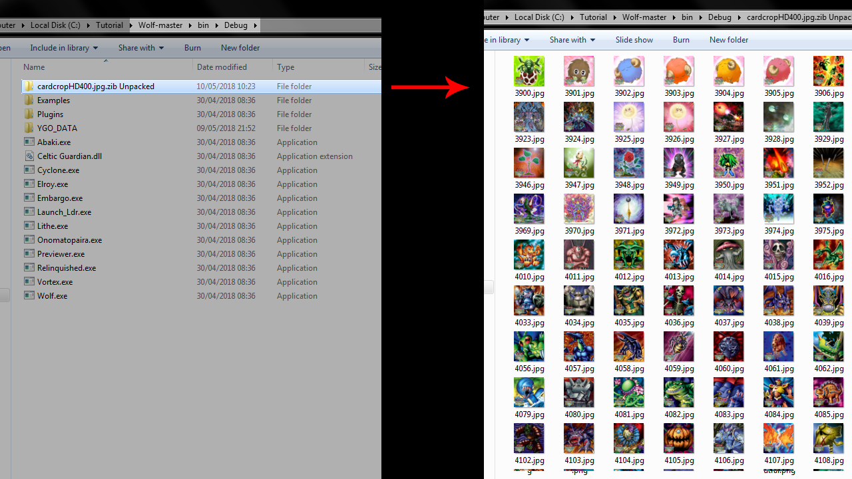Select the 4034.jpg image thumbnail
Screen dimensions: 852x479
pos(579,301)
